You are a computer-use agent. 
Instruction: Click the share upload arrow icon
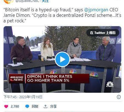pos(45,106)
